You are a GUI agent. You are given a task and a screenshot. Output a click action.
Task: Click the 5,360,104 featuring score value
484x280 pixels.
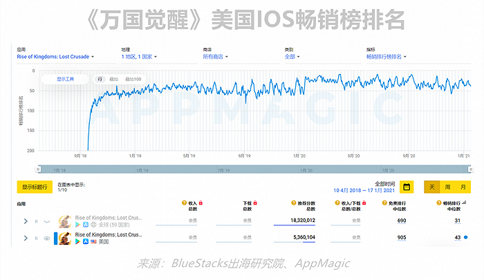[304, 237]
